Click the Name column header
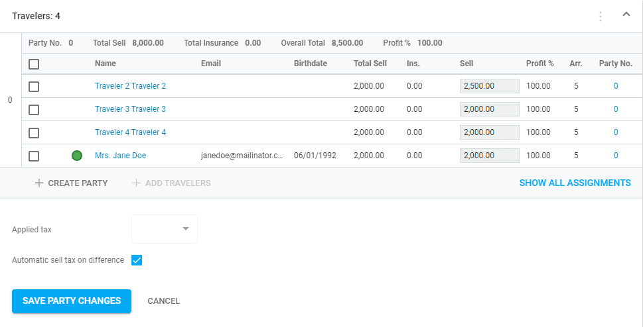This screenshot has height=327, width=643. tap(106, 64)
